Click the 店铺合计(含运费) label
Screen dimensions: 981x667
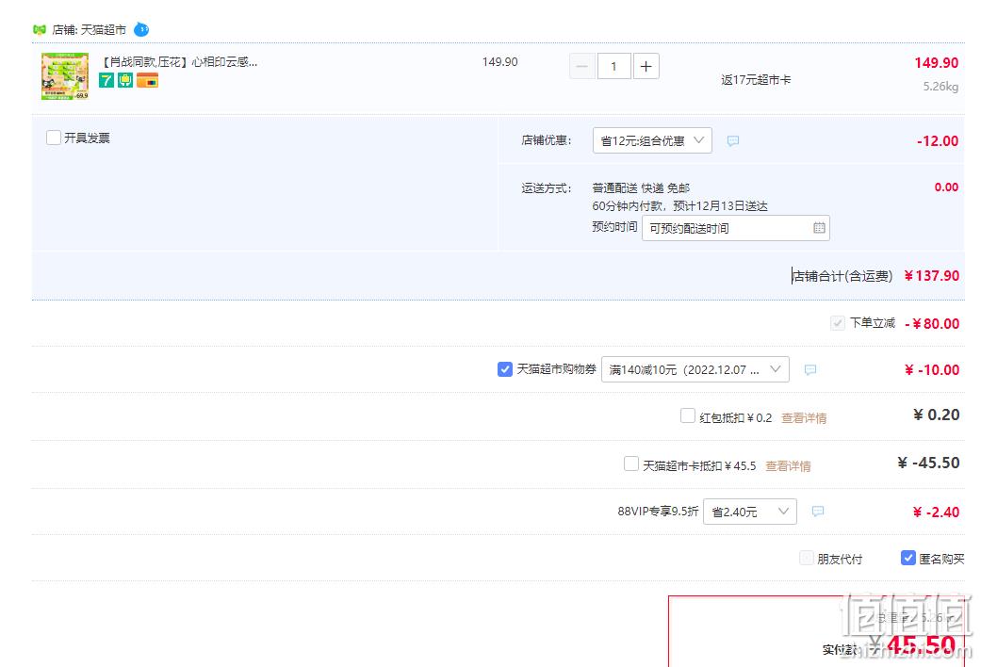[x=842, y=276]
